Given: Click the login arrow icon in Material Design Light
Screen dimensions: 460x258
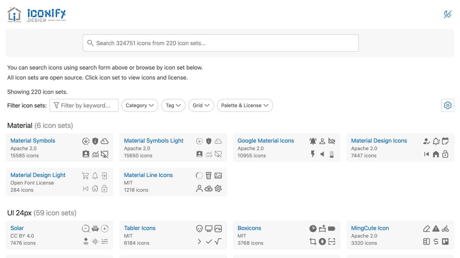Looking at the screenshot, I should [105, 176].
